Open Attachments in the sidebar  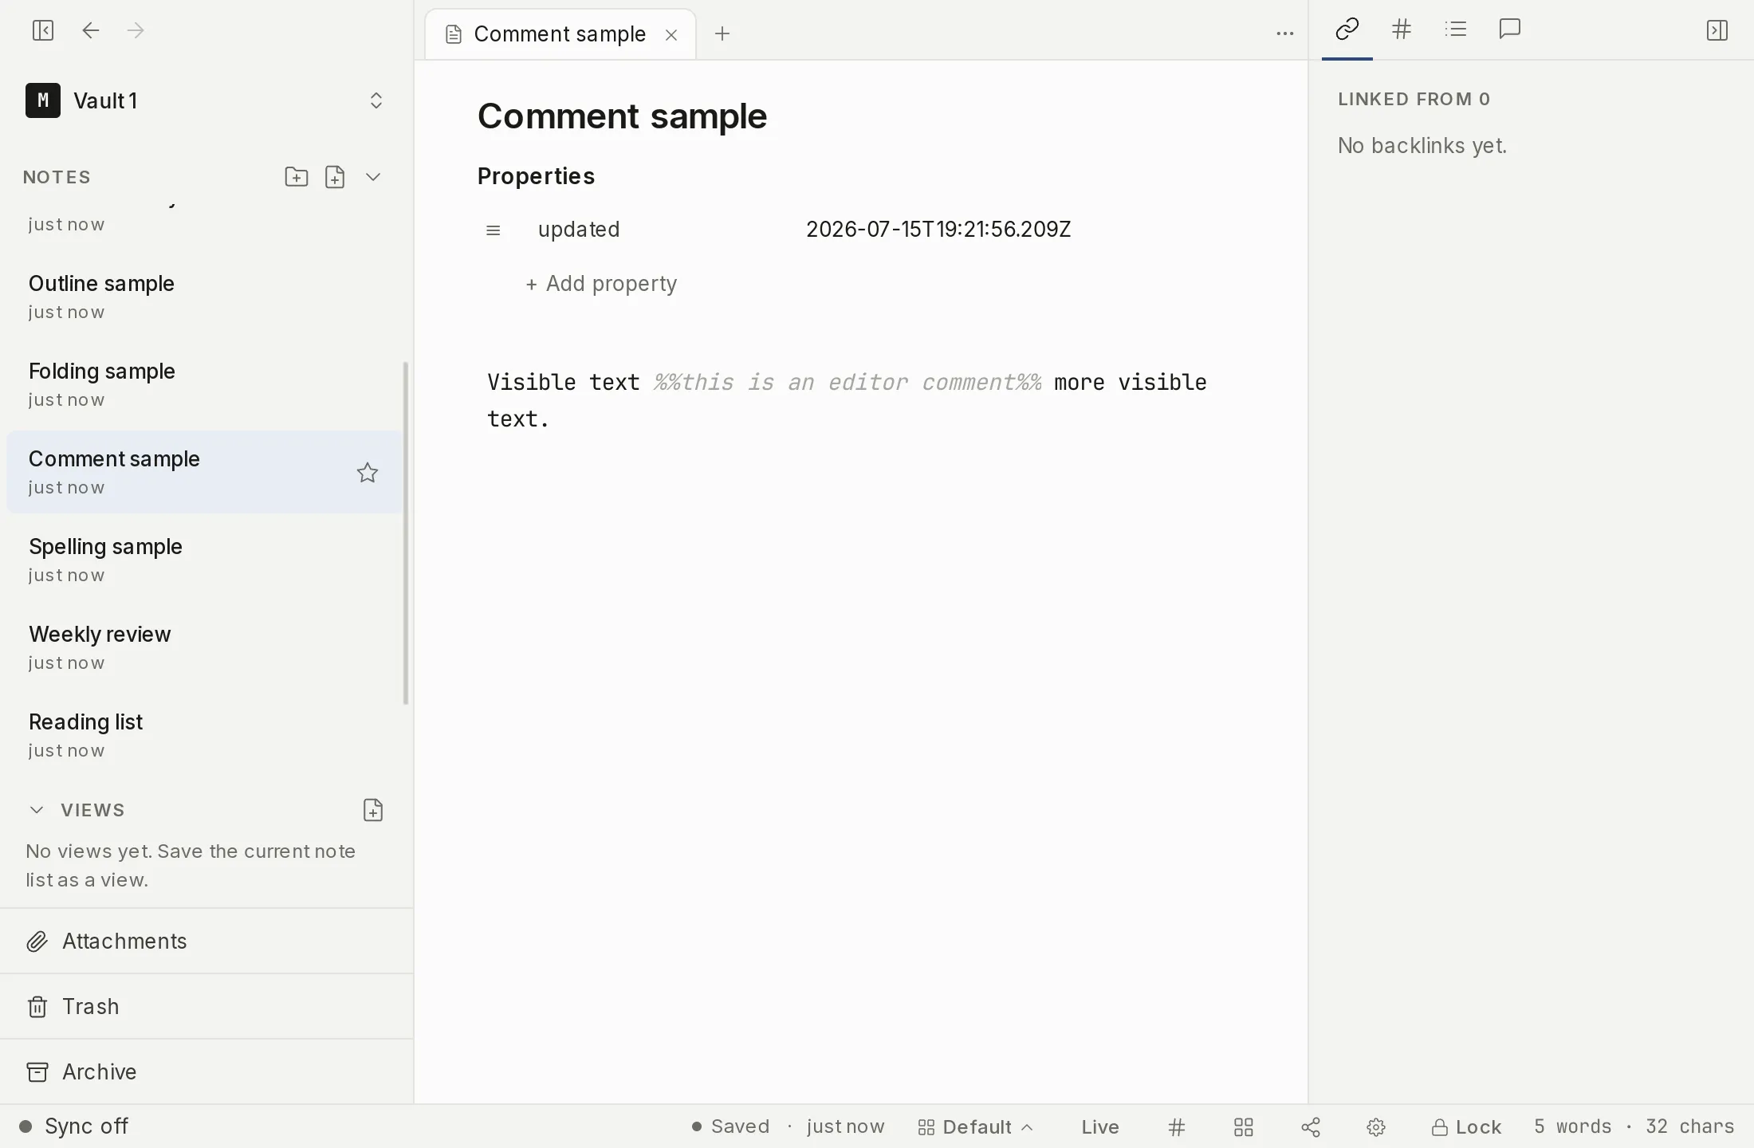[206, 941]
